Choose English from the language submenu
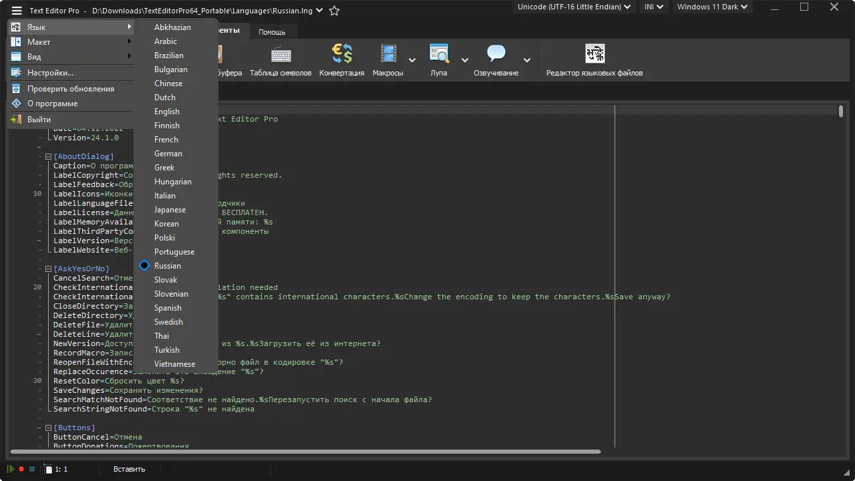This screenshot has height=481, width=855. [167, 112]
